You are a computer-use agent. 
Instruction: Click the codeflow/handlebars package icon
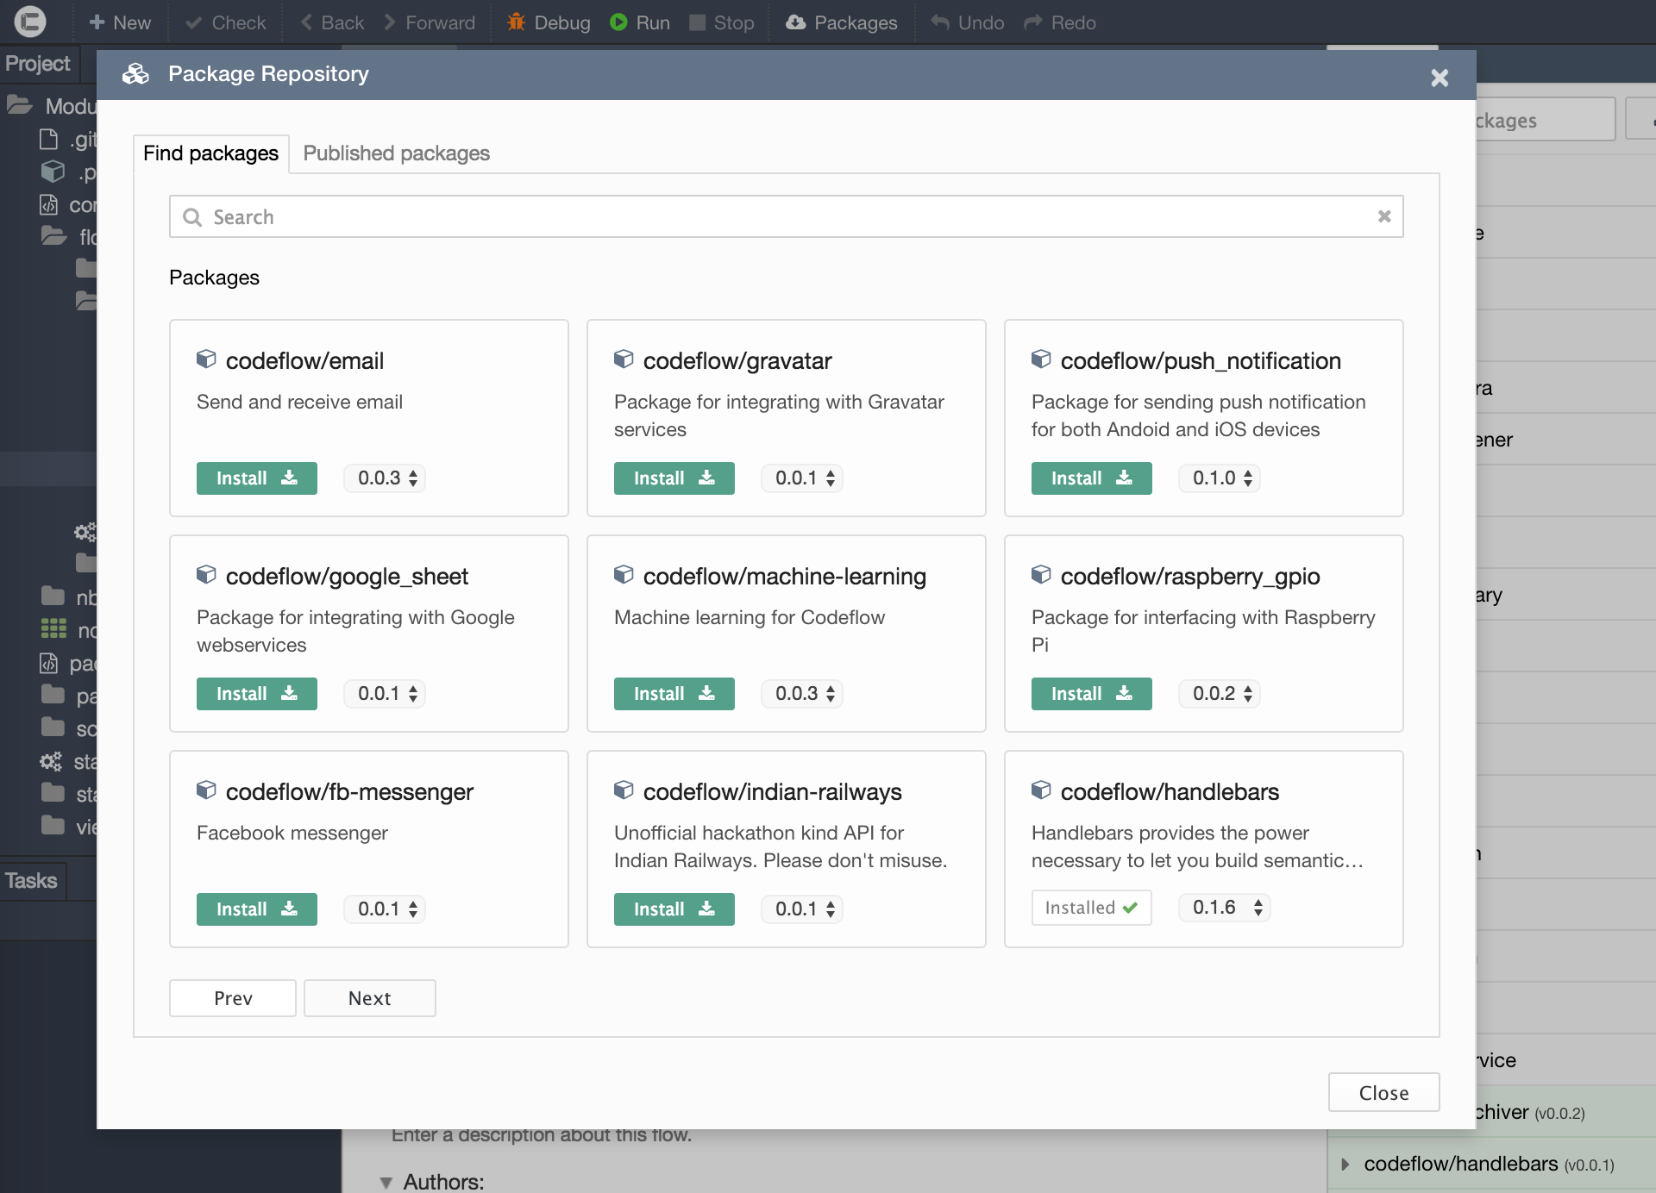coord(1041,790)
